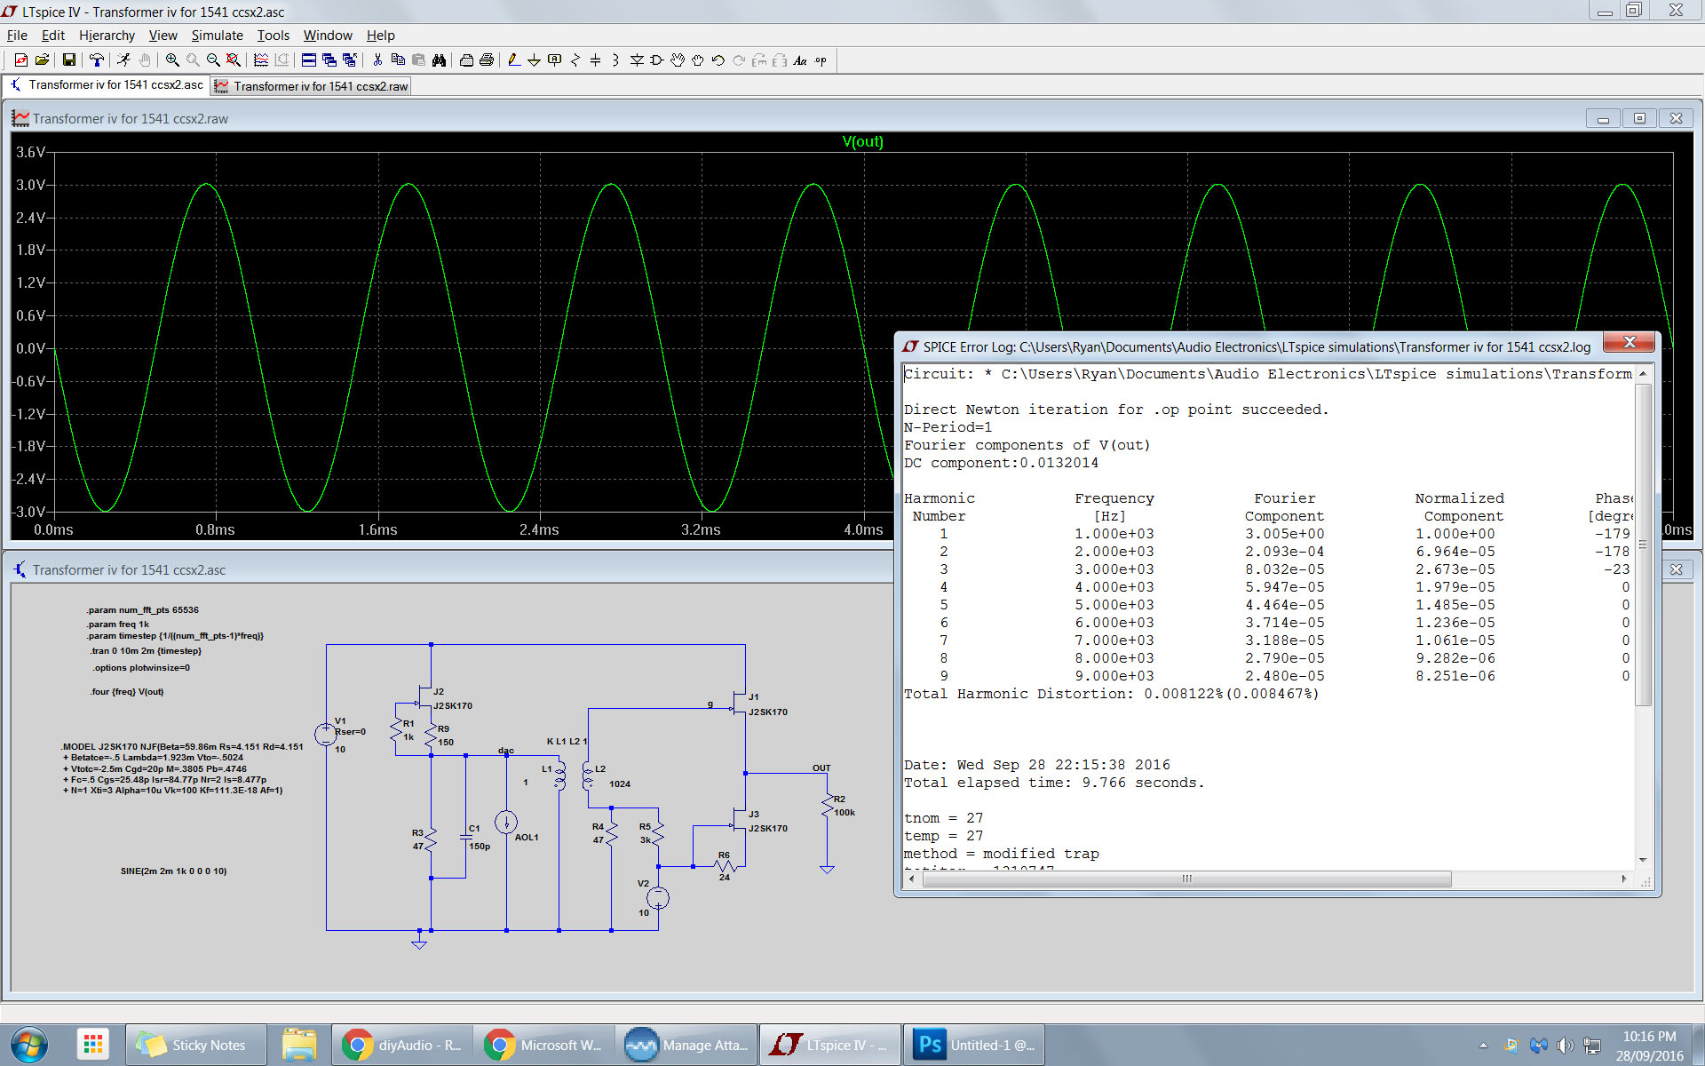Switch to the ccsx2.raw waveform tab

pyautogui.click(x=311, y=86)
